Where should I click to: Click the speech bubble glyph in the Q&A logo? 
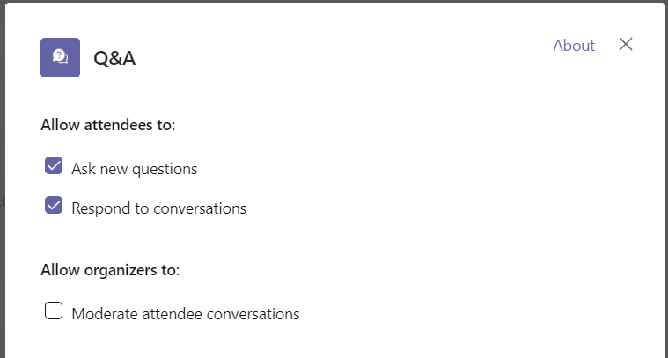[x=60, y=57]
